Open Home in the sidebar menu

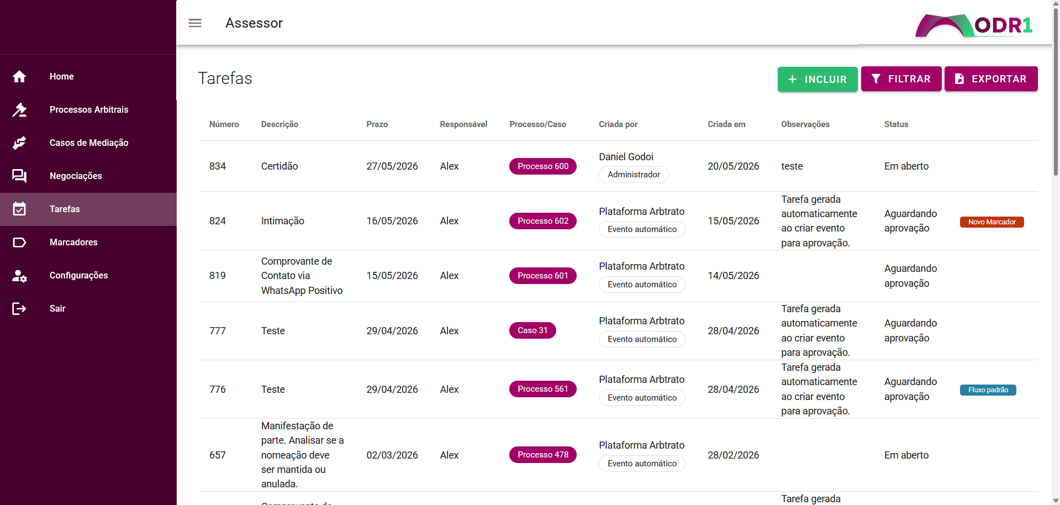tap(88, 76)
